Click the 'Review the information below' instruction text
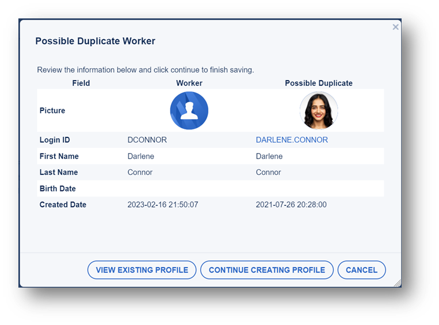 click(145, 70)
